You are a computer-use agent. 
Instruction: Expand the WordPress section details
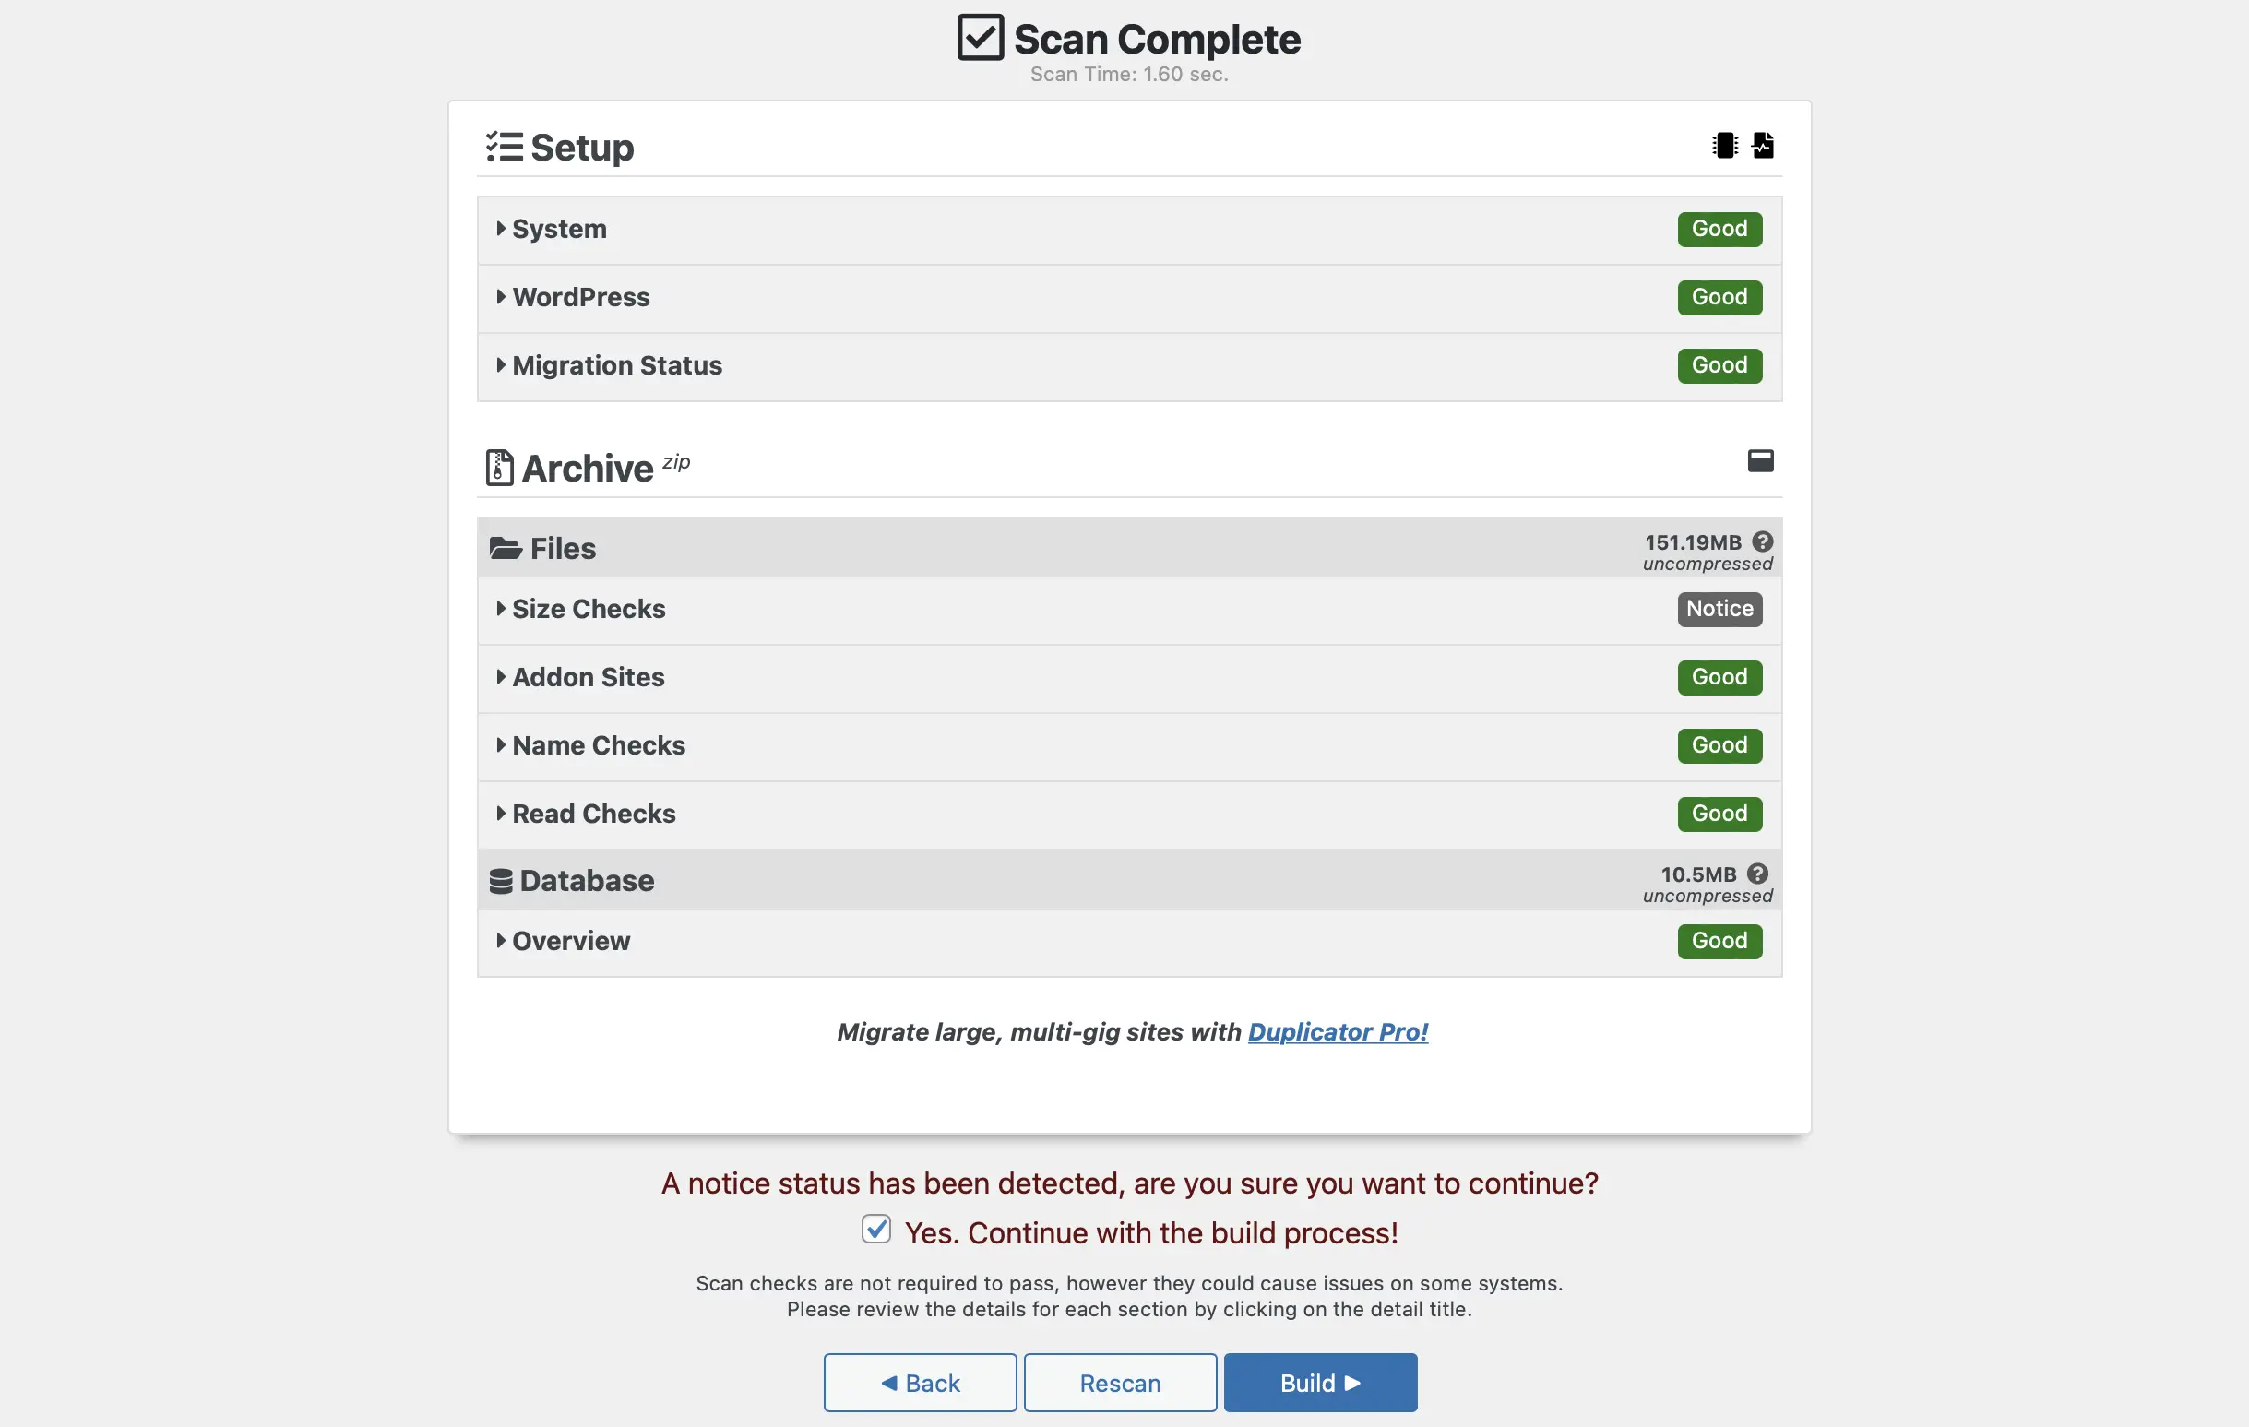578,296
